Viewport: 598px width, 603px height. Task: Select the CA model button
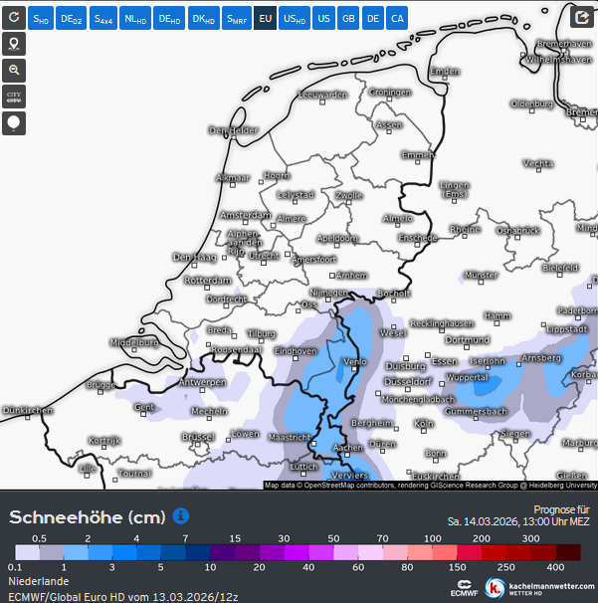pyautogui.click(x=397, y=18)
